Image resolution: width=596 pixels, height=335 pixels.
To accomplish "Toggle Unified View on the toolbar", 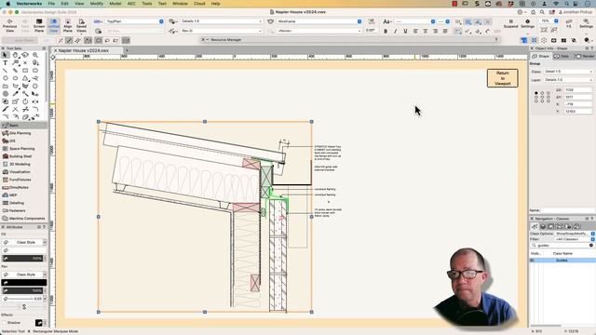I will tap(54, 25).
